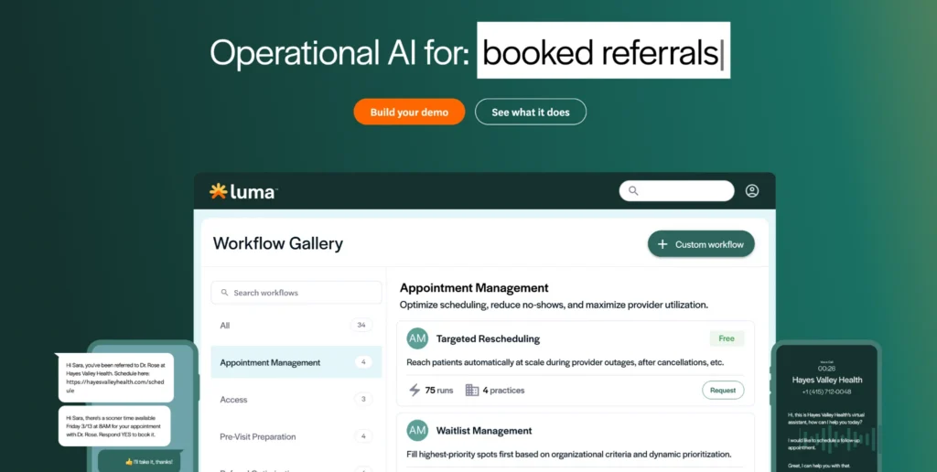Request the Targeted Rescheduling workflow
This screenshot has height=472, width=937.
(x=723, y=391)
